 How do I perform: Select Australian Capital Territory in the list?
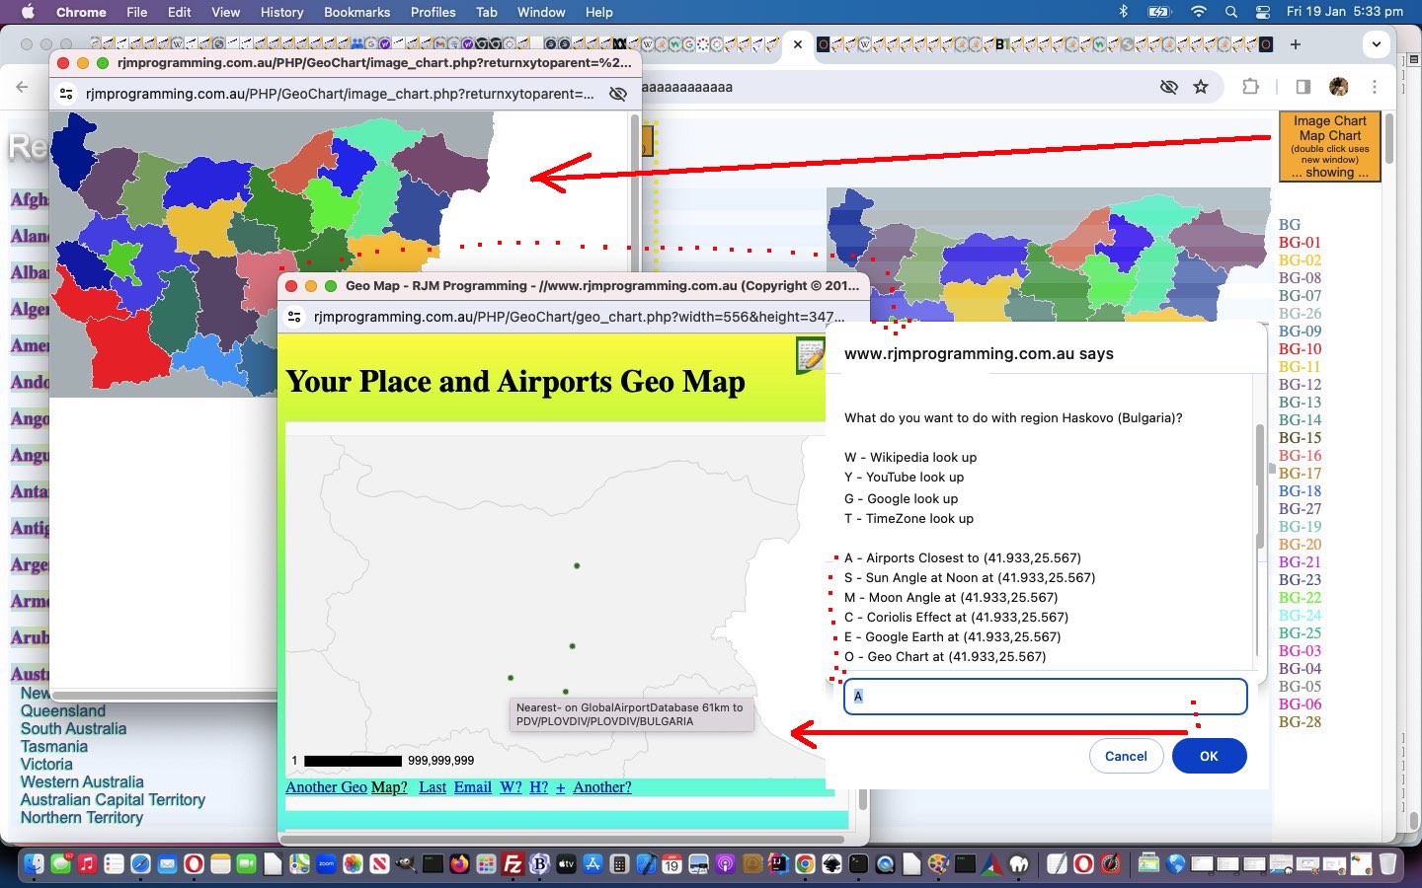point(113,799)
